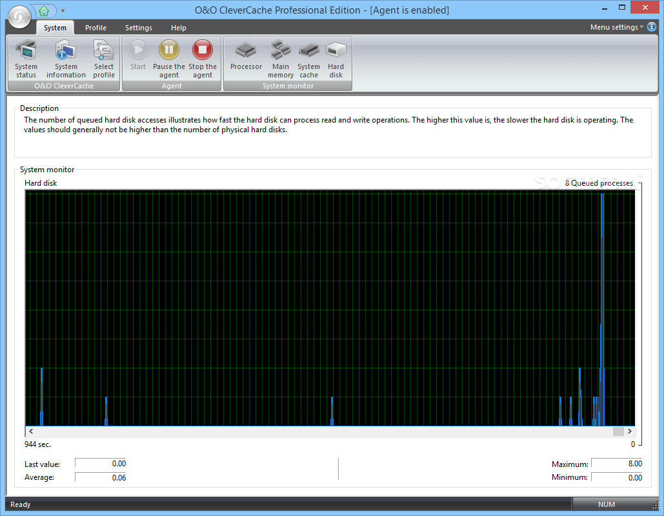Viewport: 664px width, 516px height.
Task: Click the Last value field
Action: coord(101,464)
